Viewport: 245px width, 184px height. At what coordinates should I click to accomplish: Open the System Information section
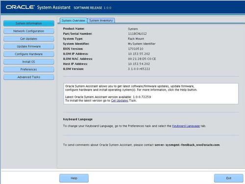(x=29, y=24)
